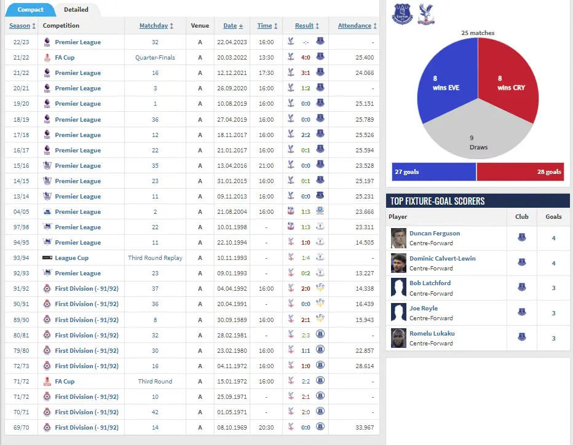
Task: Sort the table by Date column
Action: coord(232,26)
